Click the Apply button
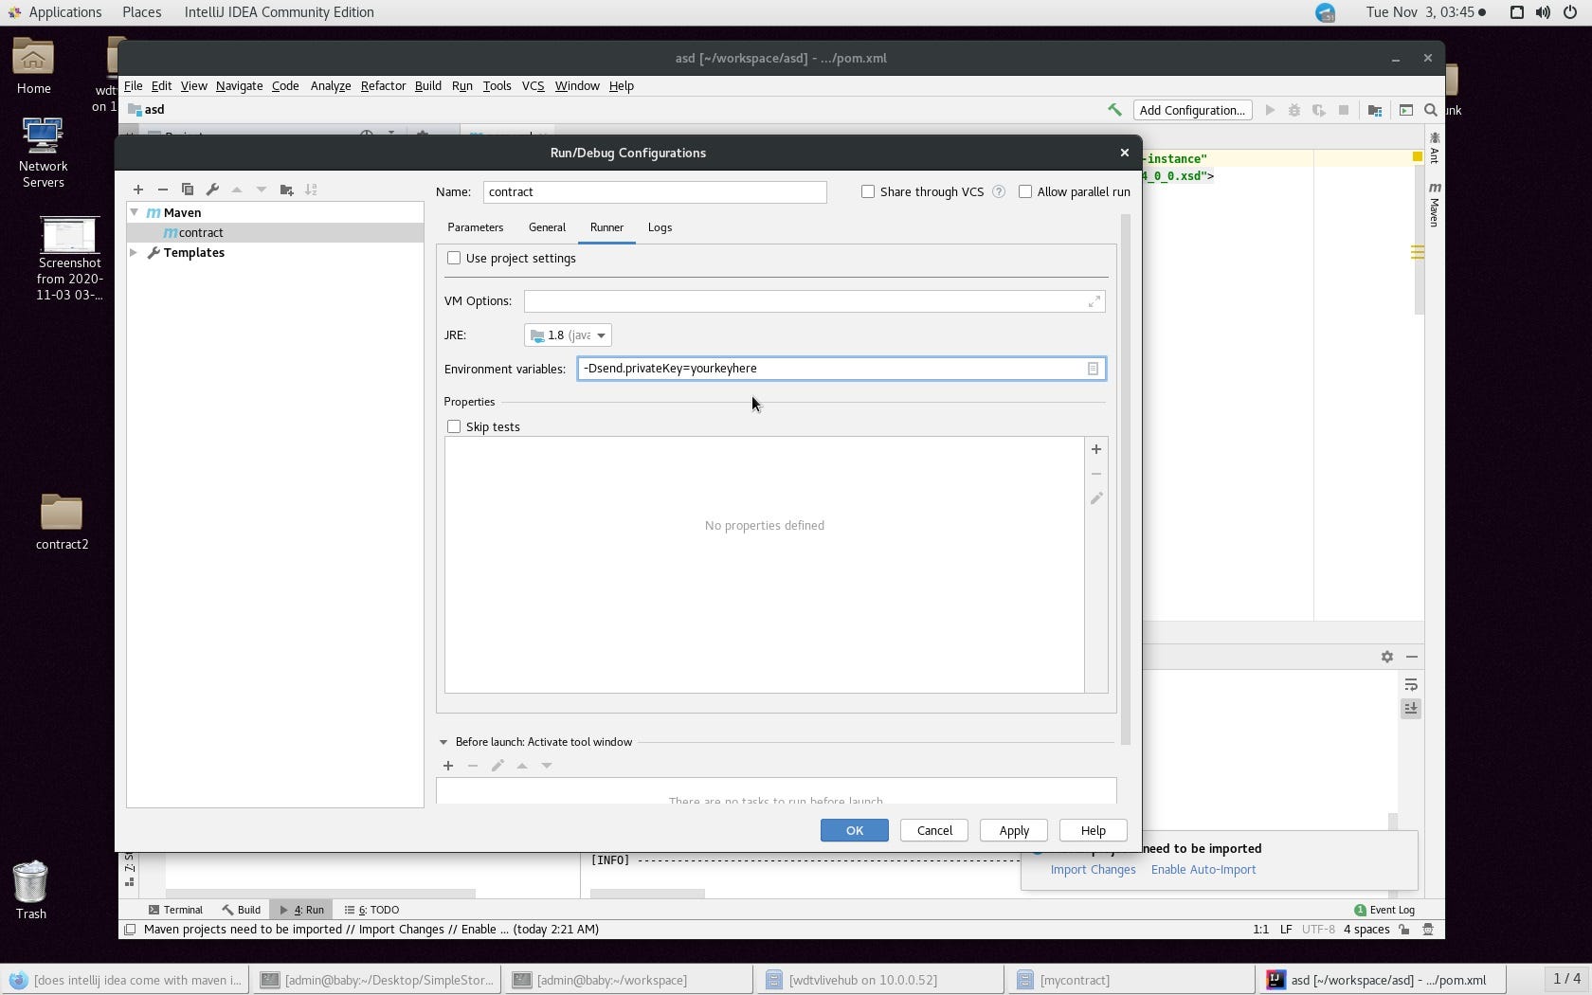The width and height of the screenshot is (1592, 995). [x=1014, y=830]
